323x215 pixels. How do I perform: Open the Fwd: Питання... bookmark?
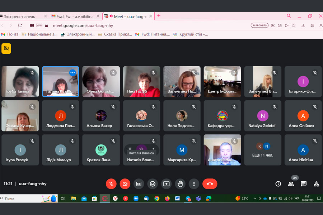coord(153,34)
